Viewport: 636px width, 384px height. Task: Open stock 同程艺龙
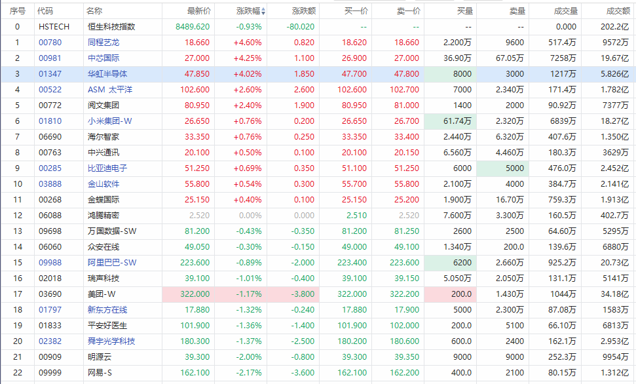point(103,42)
